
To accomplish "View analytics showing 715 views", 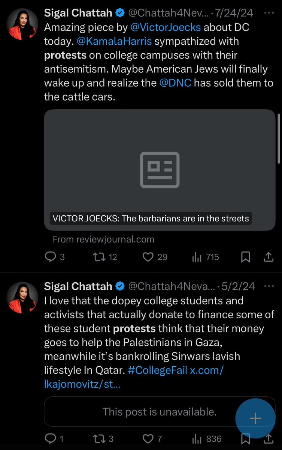I will [197, 257].
